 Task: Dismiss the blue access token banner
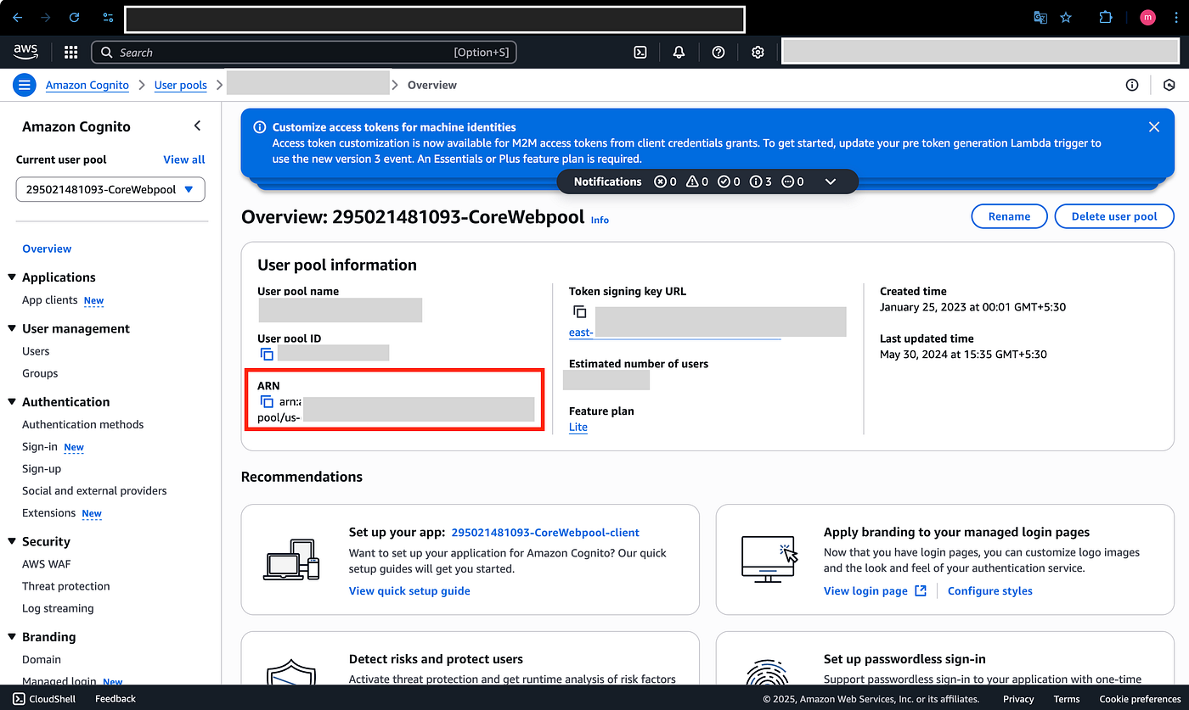click(x=1154, y=127)
